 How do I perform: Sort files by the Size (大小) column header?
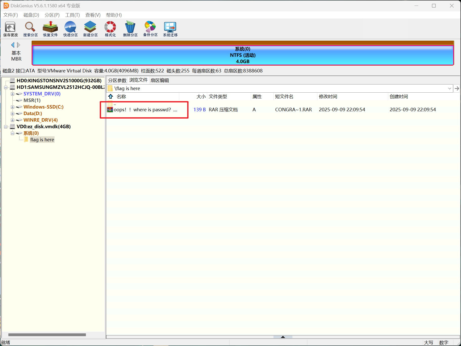pyautogui.click(x=201, y=97)
